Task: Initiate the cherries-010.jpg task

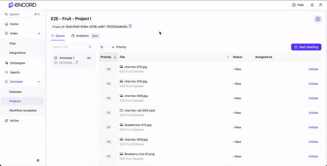Action: click(313, 84)
